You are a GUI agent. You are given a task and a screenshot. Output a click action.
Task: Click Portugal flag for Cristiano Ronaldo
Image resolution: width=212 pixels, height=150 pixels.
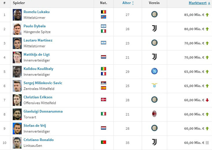click(x=103, y=142)
